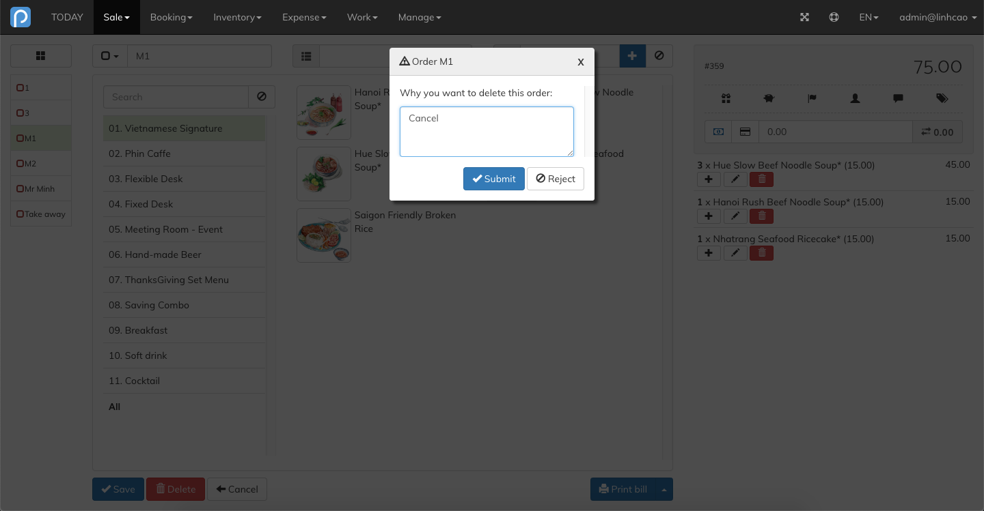The height and width of the screenshot is (511, 984).
Task: Click pencil edit icon for Nhatrang Seafood Ricecake
Action: (735, 253)
